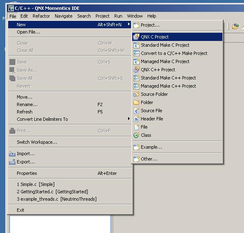
Task: Click the Standard Make C Project icon
Action: [136, 45]
